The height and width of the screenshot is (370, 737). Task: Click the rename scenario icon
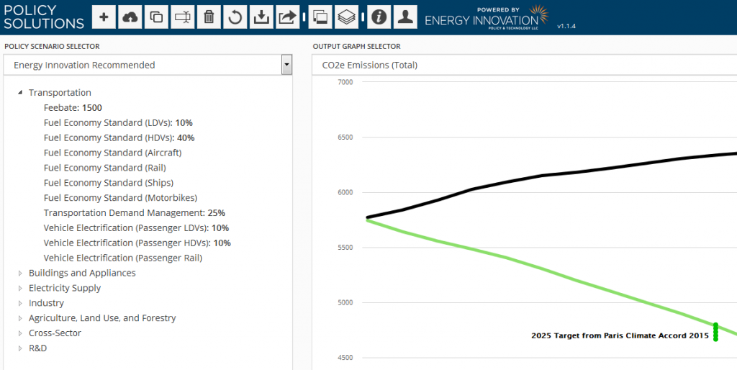pos(183,17)
